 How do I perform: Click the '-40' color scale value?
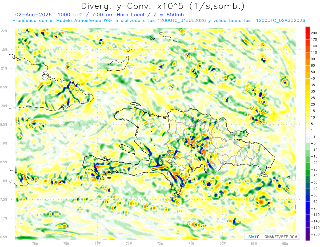(x=314, y=189)
